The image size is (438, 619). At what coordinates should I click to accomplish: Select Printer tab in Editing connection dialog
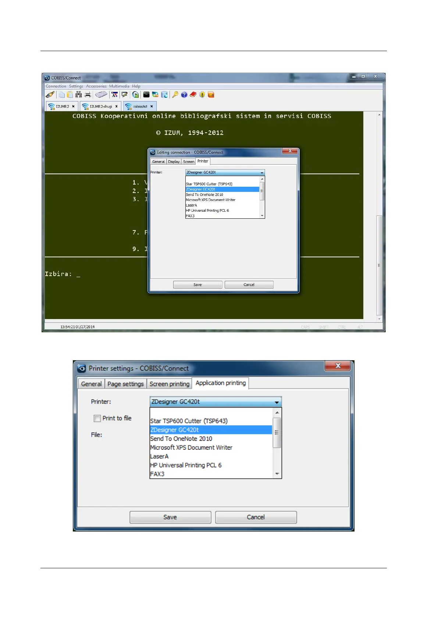203,161
